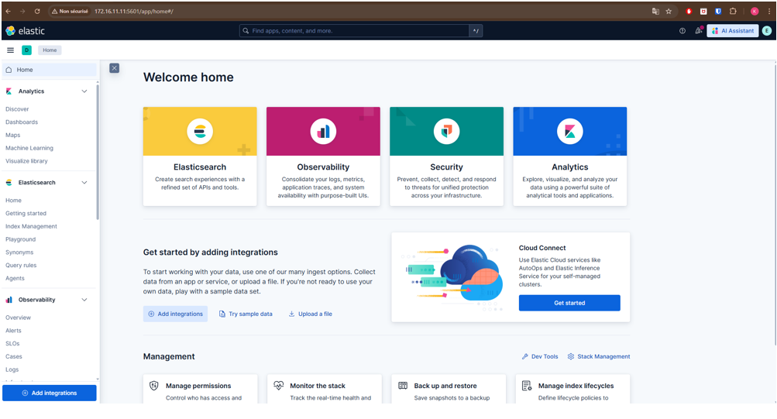Click the Observability card logo icon
The width and height of the screenshot is (777, 419).
click(x=323, y=131)
